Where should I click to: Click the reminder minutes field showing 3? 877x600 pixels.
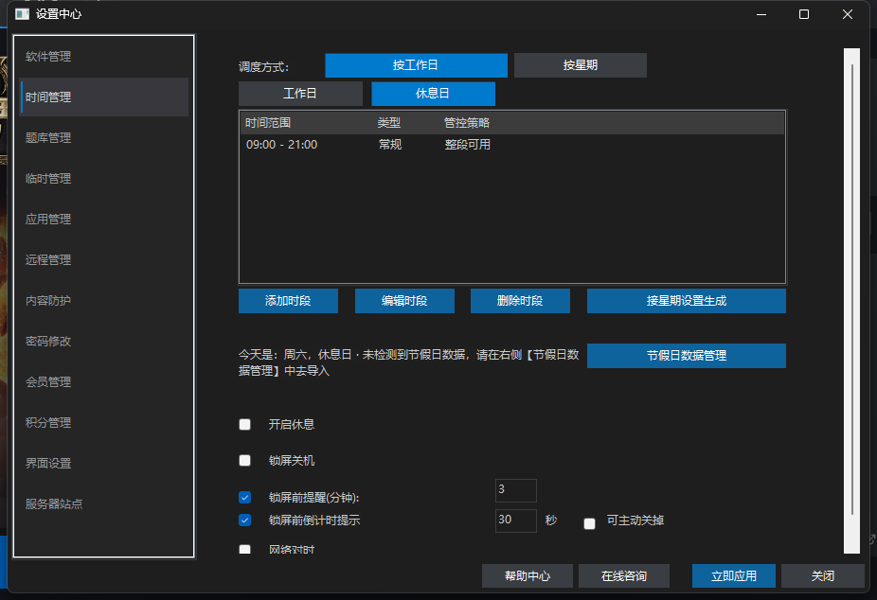(x=515, y=490)
